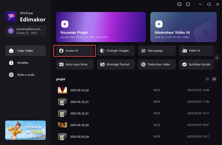Open the Textes de Vlog promo banner
The width and height of the screenshot is (222, 145).
(x=26, y=130)
